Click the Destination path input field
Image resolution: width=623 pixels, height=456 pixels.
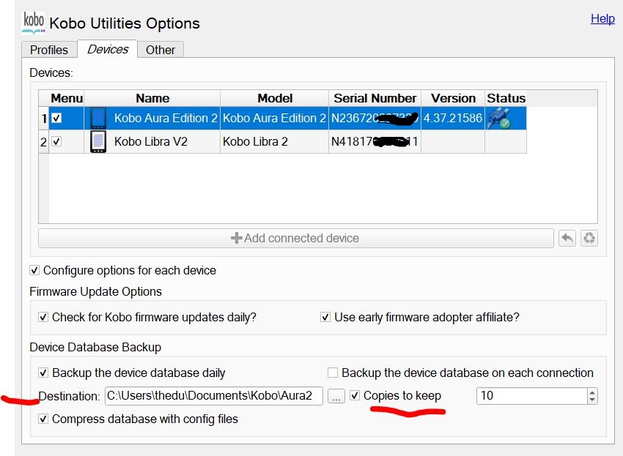(x=214, y=396)
